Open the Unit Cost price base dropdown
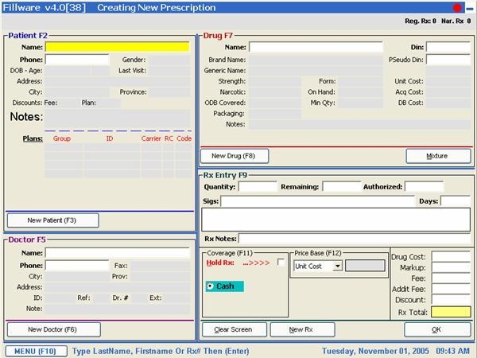 [337, 266]
